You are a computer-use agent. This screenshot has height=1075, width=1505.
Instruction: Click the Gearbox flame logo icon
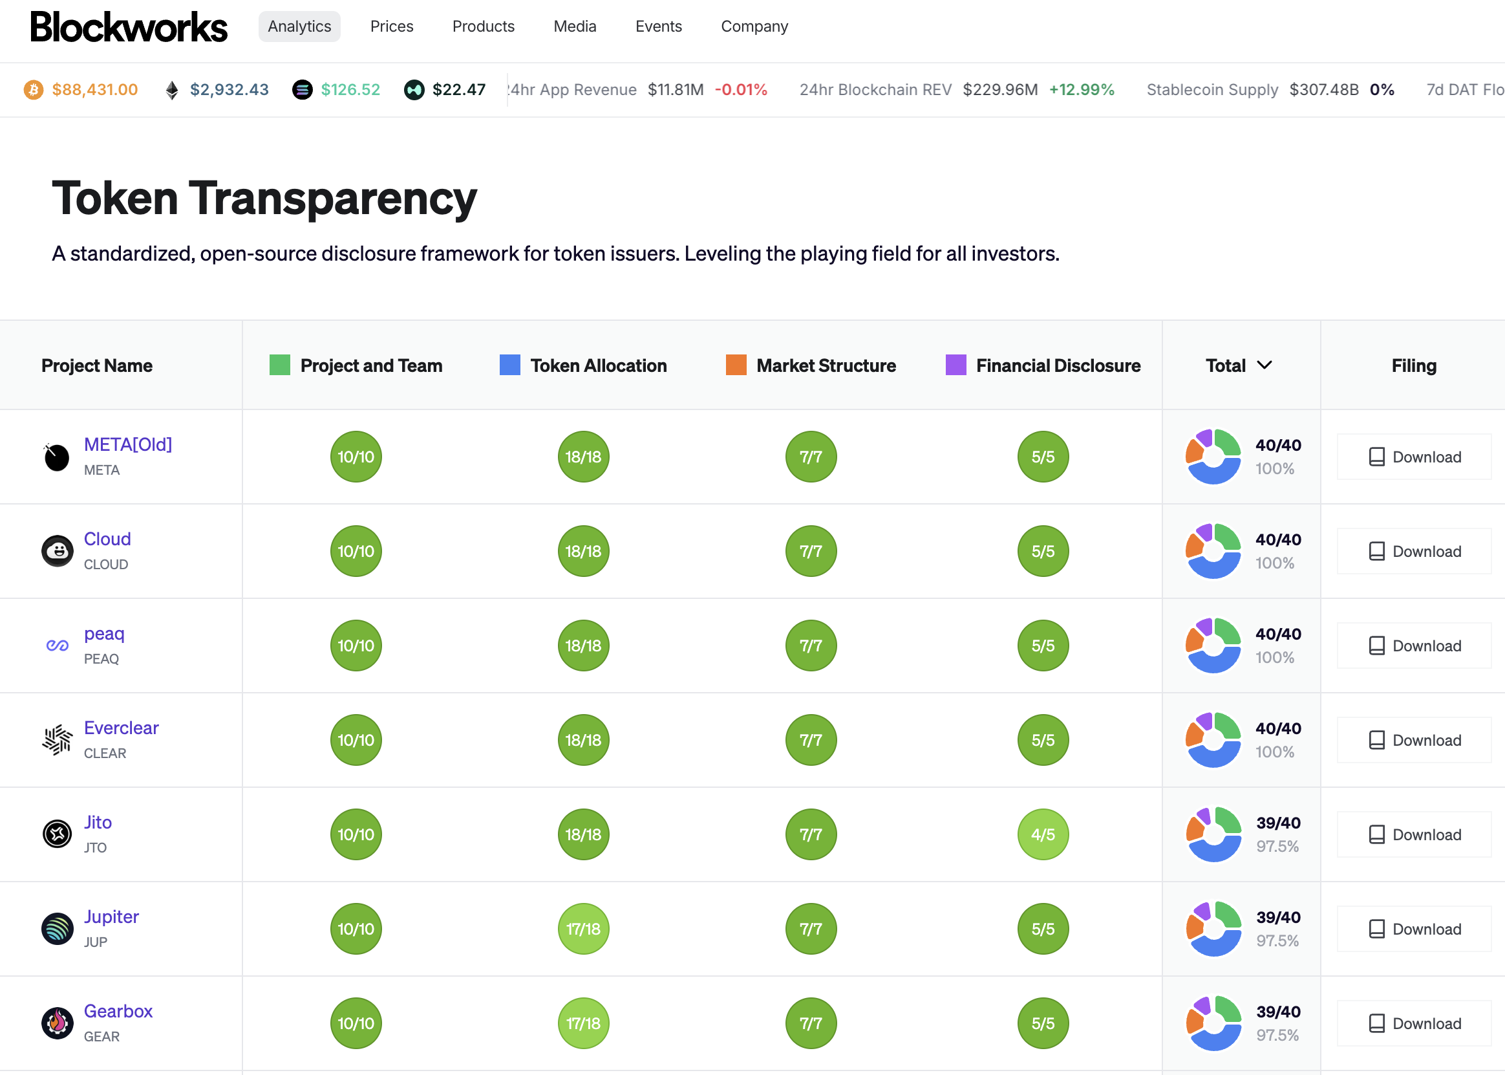click(56, 1023)
